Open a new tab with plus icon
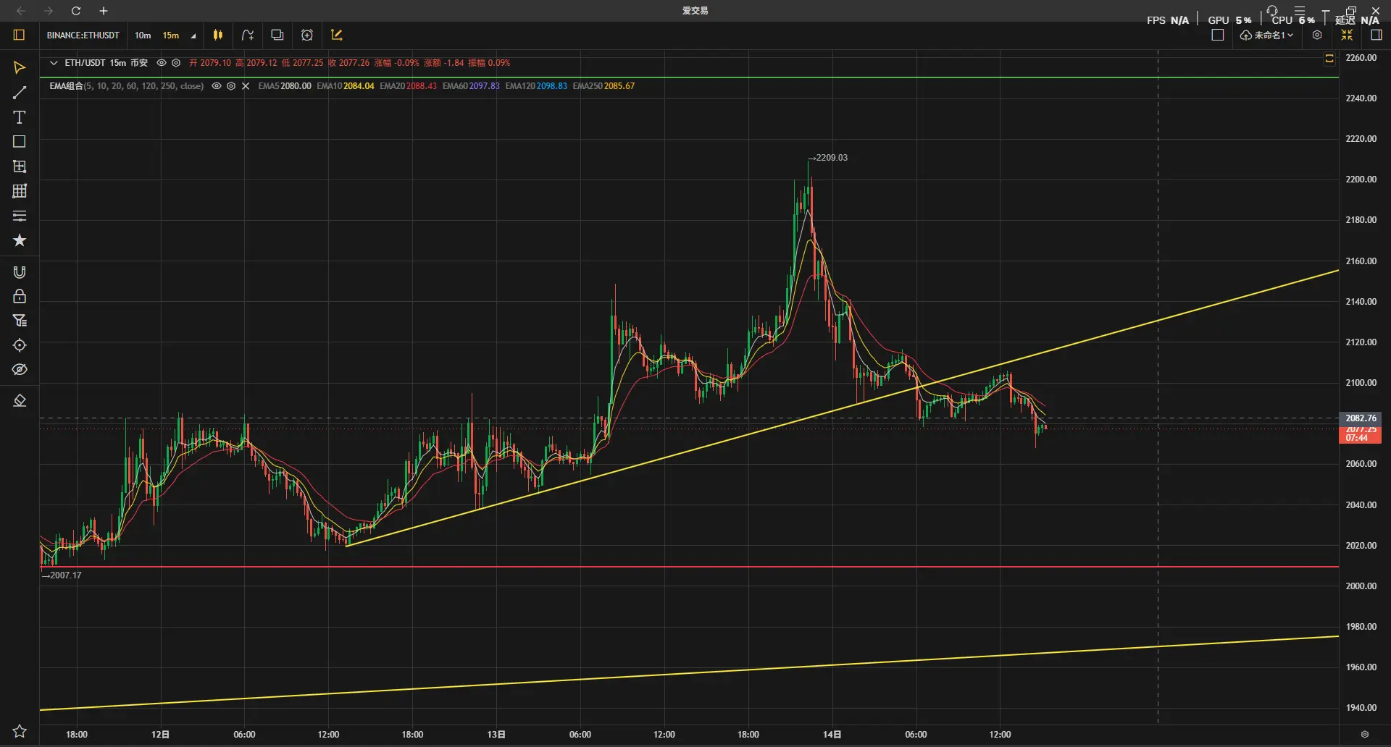1391x747 pixels. (x=104, y=11)
